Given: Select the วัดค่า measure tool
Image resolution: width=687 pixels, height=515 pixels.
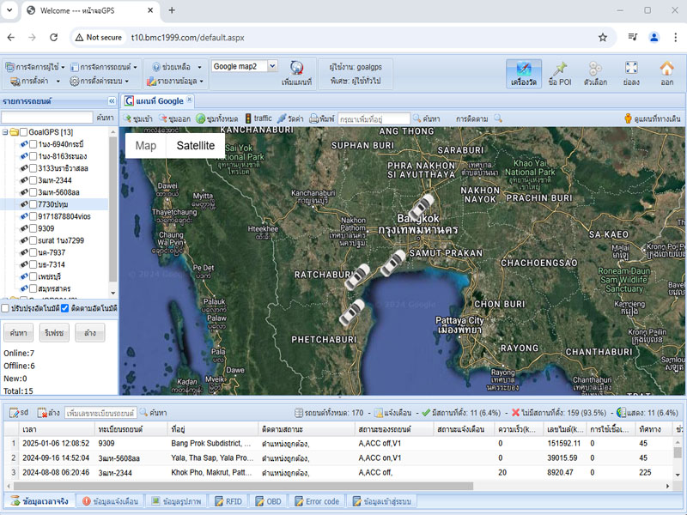Looking at the screenshot, I should [x=290, y=118].
